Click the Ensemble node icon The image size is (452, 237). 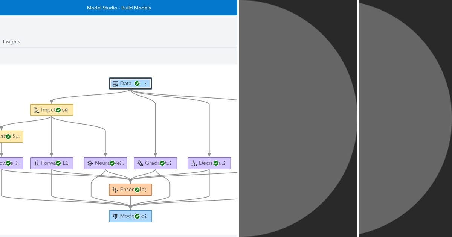(115, 190)
